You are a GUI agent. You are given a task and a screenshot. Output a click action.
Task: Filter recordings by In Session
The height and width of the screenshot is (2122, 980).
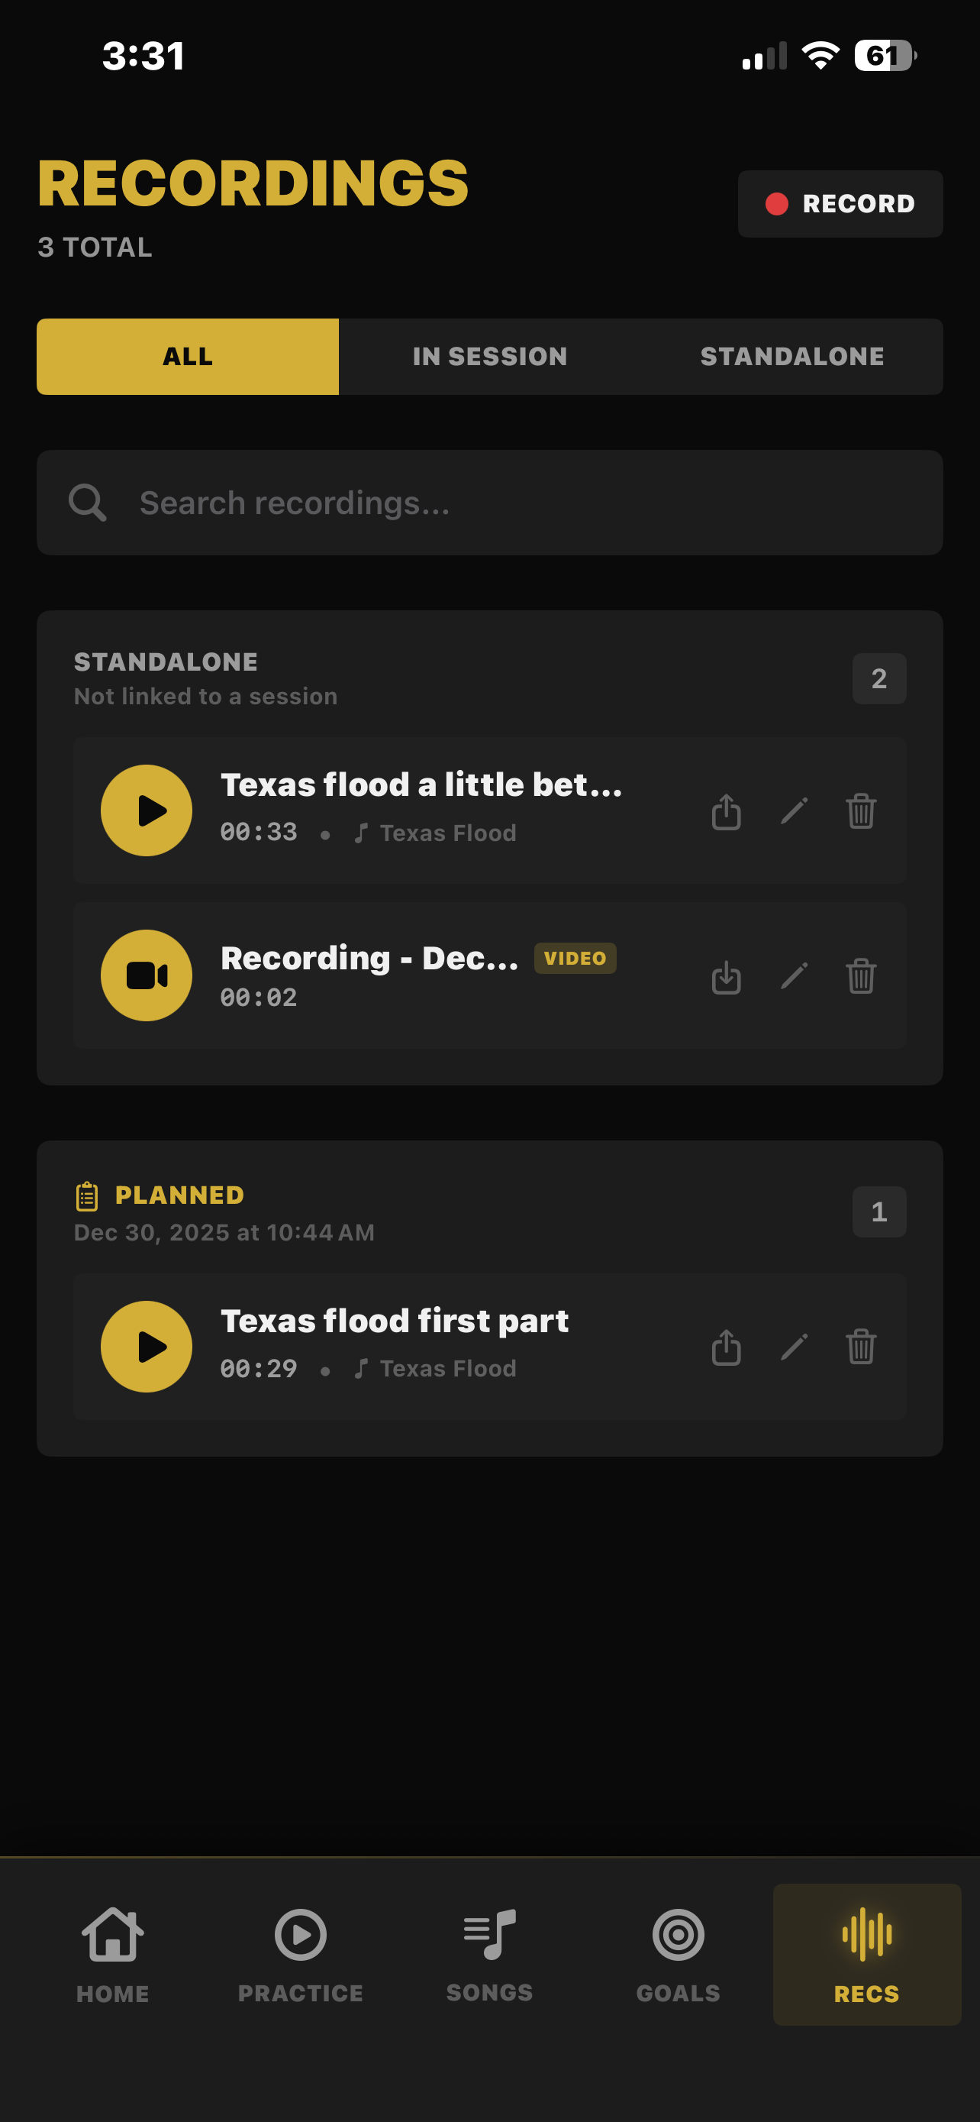tap(489, 357)
